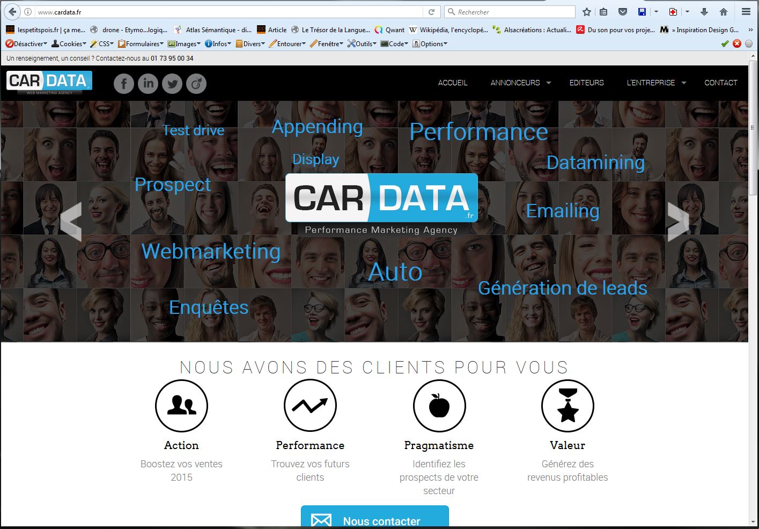
Task: Open the Outils dropdown menu
Action: [362, 44]
